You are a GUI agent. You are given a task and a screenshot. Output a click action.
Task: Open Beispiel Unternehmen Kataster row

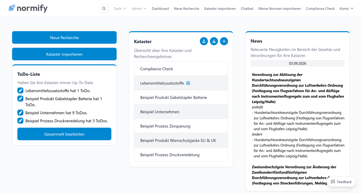[181, 112]
